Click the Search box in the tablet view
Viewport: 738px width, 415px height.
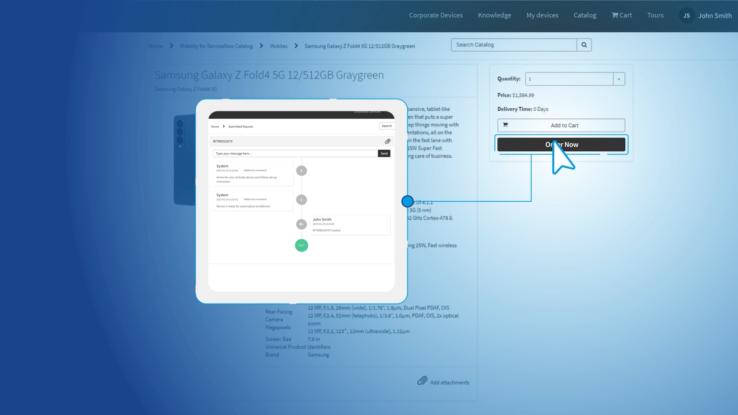387,126
